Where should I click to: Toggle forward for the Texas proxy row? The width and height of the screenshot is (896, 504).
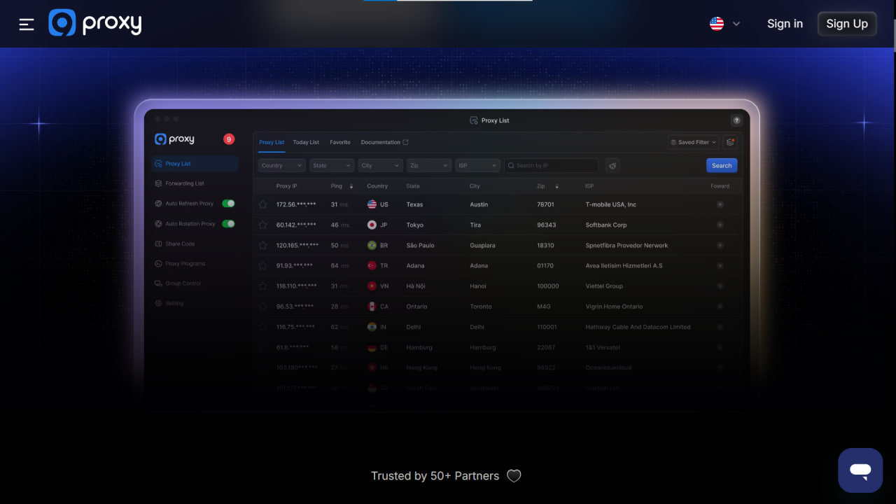[720, 204]
